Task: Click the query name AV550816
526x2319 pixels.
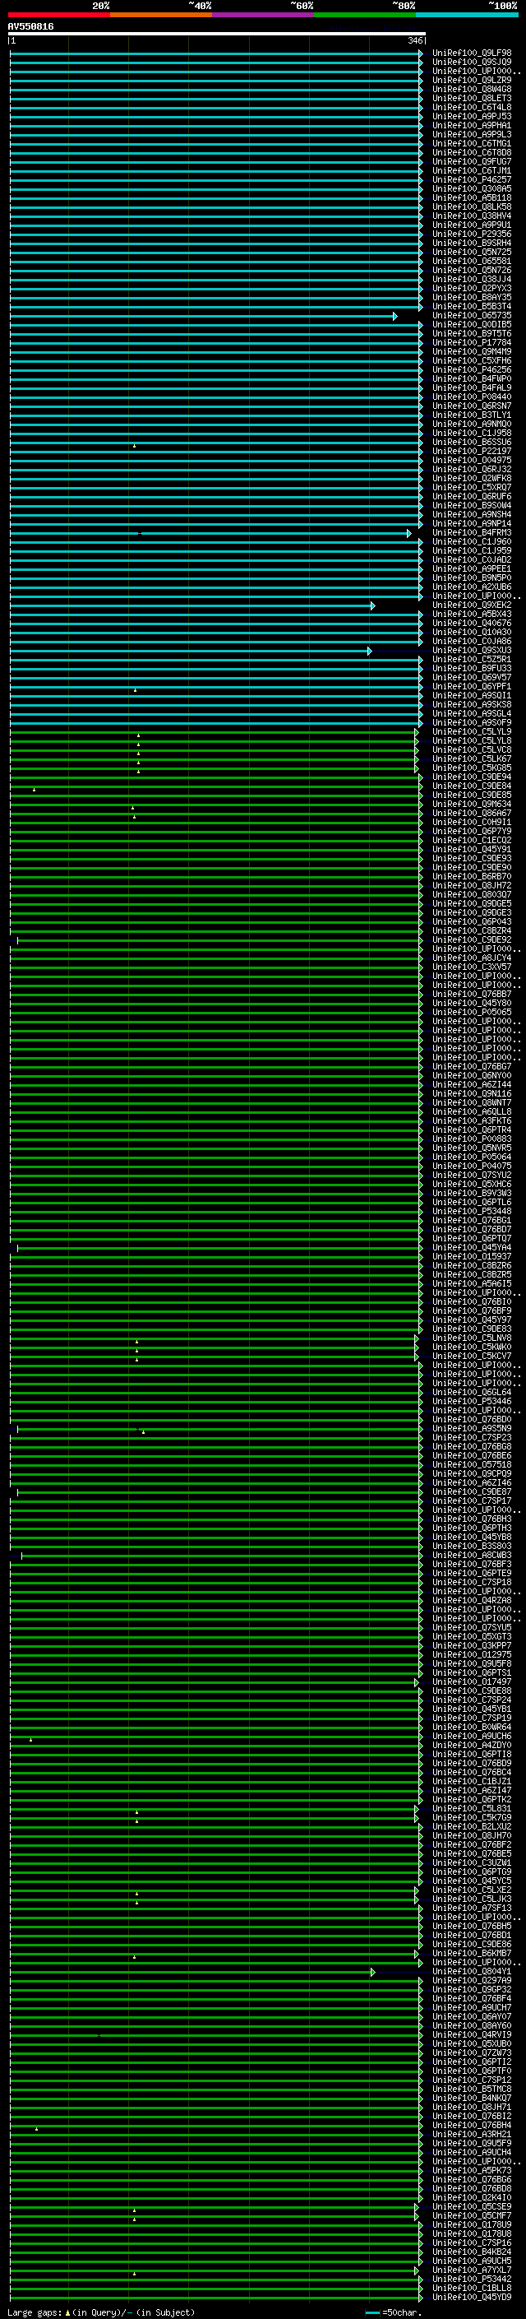Action: coord(30,27)
